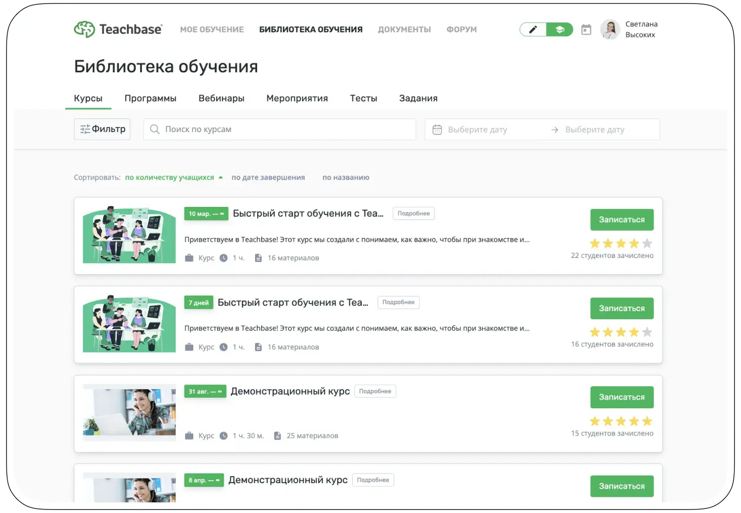The width and height of the screenshot is (741, 513).
Task: Pick start date in first Выберите дату
Action: (x=477, y=130)
